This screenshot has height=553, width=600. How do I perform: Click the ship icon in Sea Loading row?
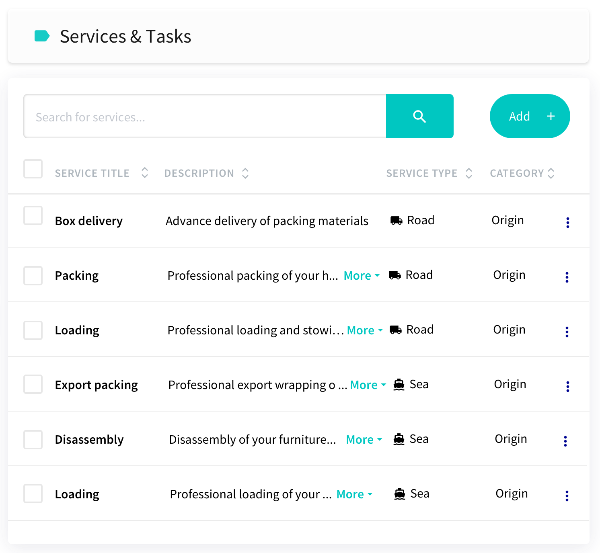(x=400, y=494)
